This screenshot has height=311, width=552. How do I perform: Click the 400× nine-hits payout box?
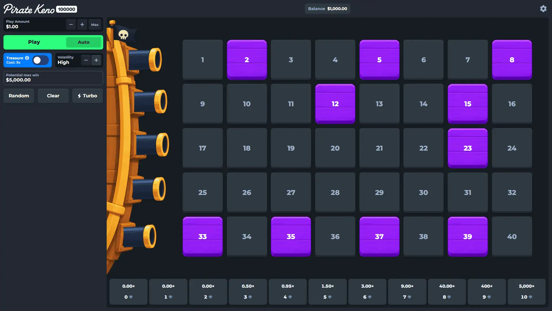486,292
